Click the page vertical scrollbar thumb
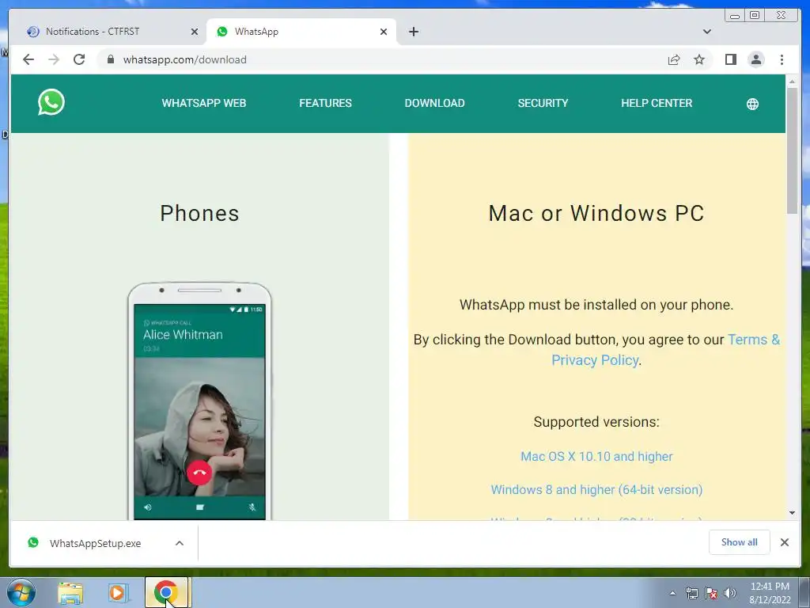 tap(792, 150)
